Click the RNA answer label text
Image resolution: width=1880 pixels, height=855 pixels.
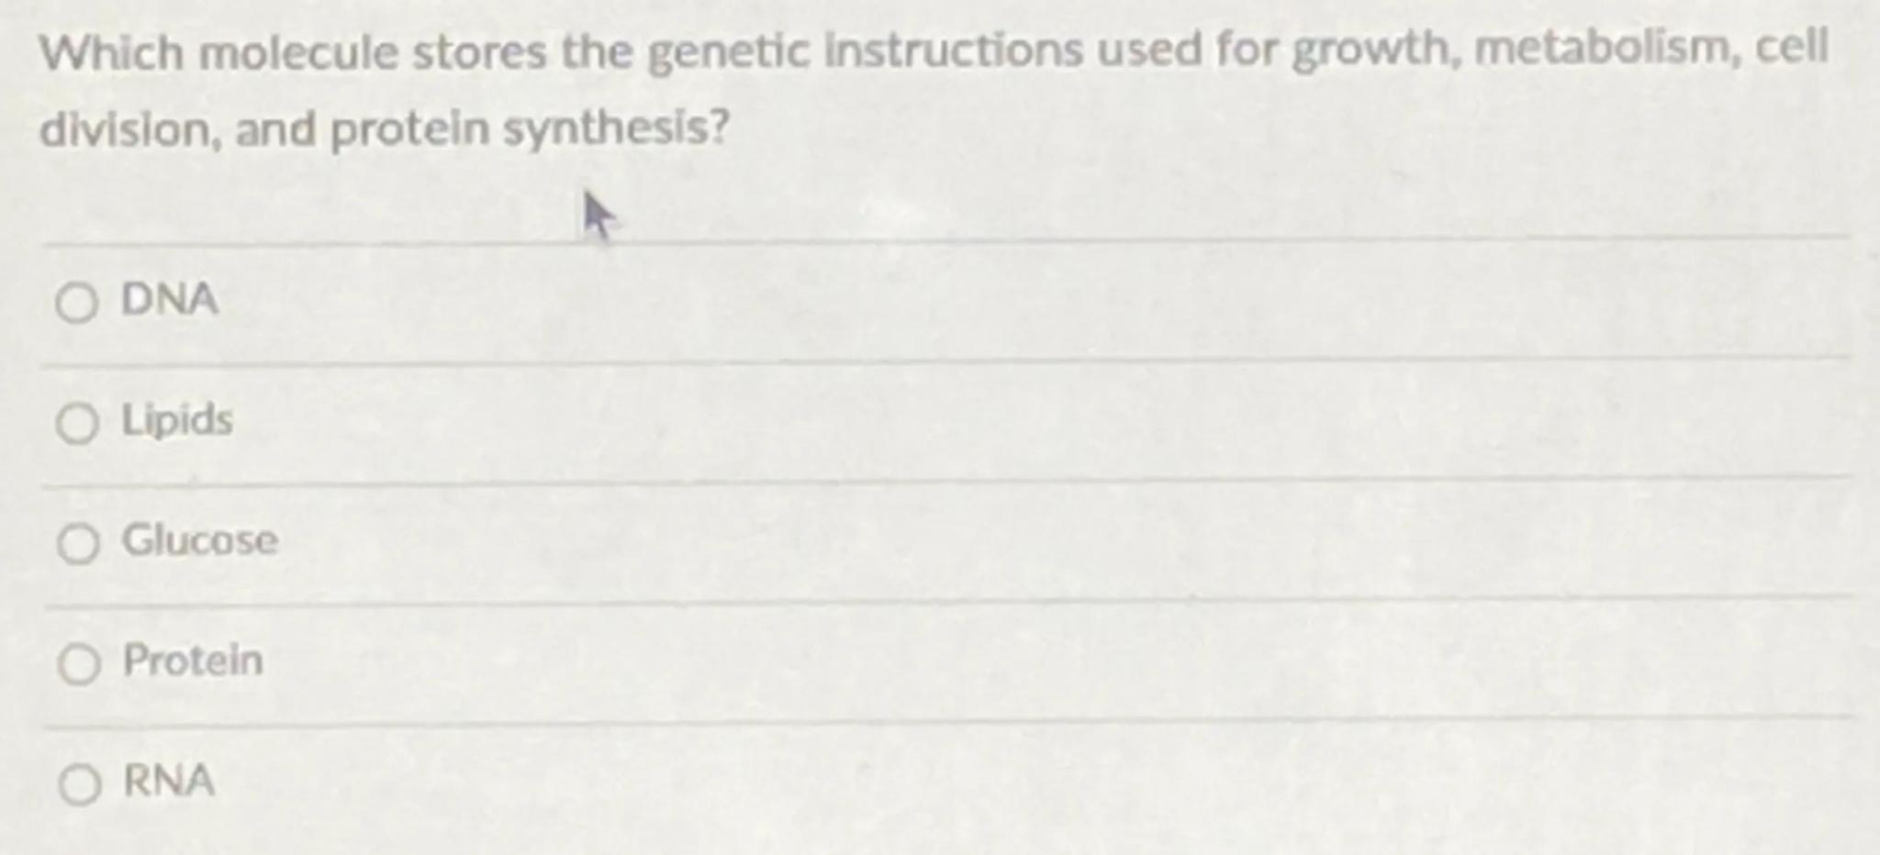pos(169,781)
